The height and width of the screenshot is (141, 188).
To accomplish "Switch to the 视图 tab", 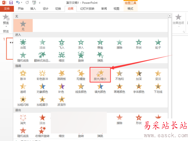I will coord(117,9).
